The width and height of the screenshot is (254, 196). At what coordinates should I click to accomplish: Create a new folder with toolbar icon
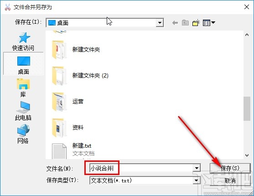point(196,23)
